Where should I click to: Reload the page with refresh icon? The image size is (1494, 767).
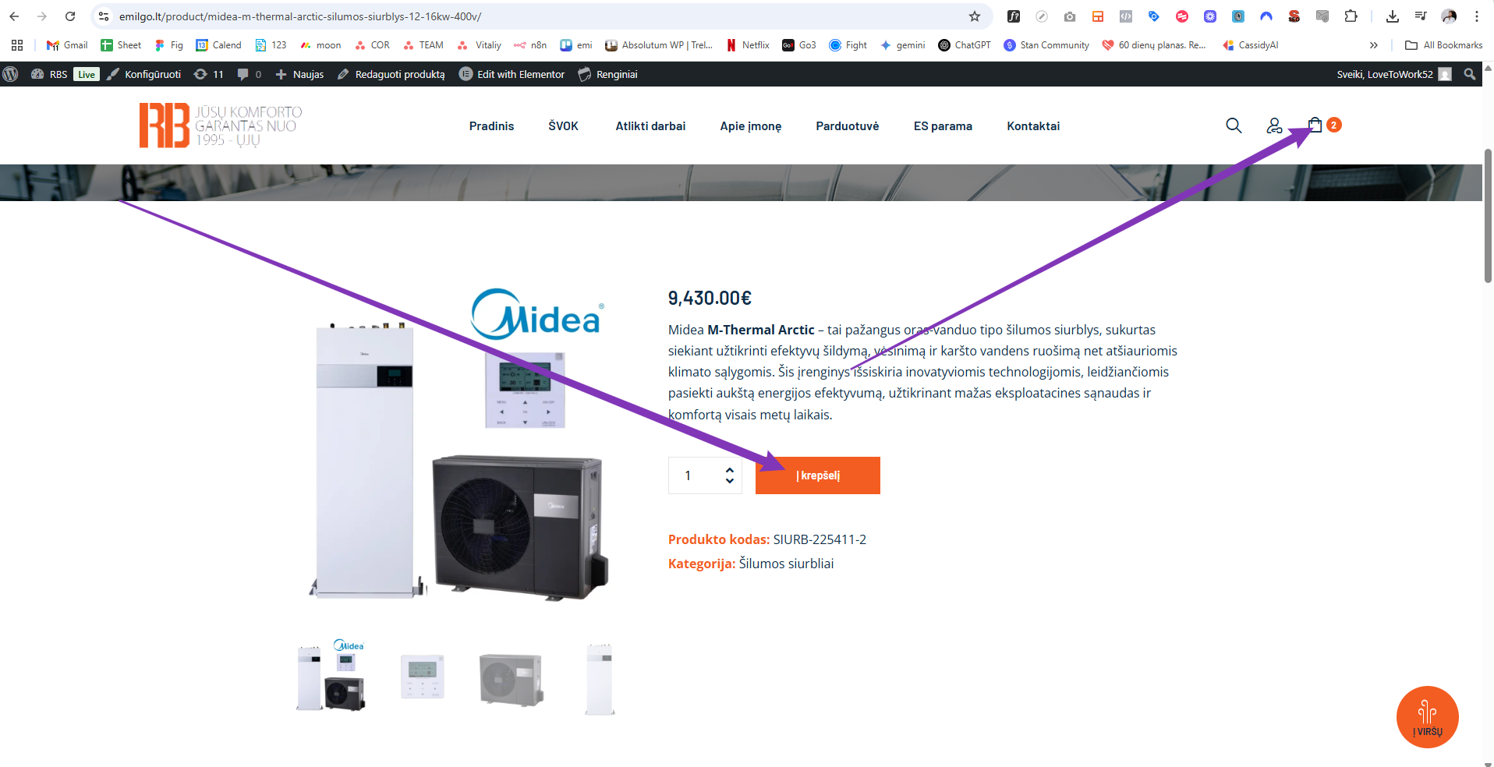pos(70,16)
